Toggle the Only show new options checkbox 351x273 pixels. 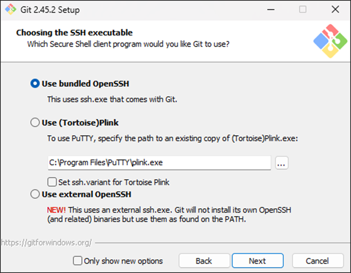78,261
